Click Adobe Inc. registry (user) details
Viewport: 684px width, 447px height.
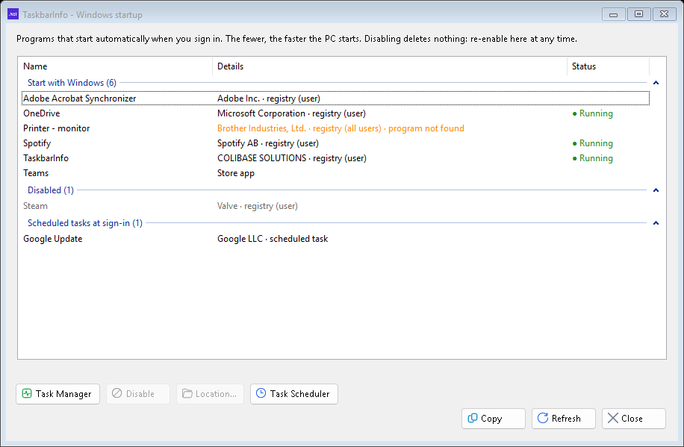tap(269, 98)
